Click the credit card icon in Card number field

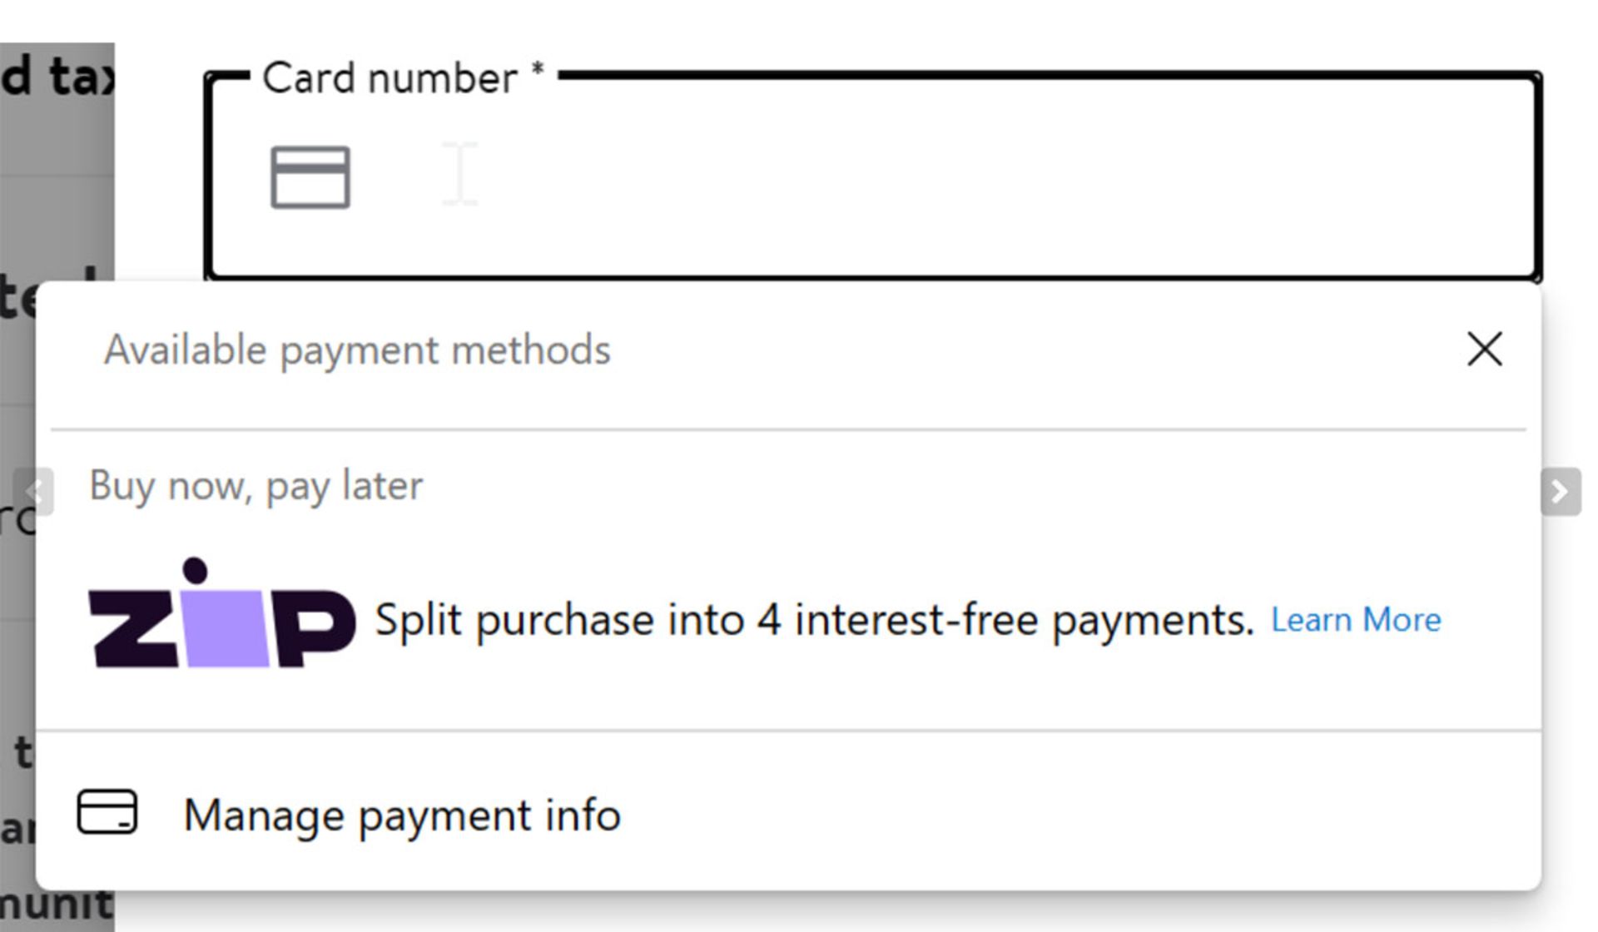(x=310, y=177)
